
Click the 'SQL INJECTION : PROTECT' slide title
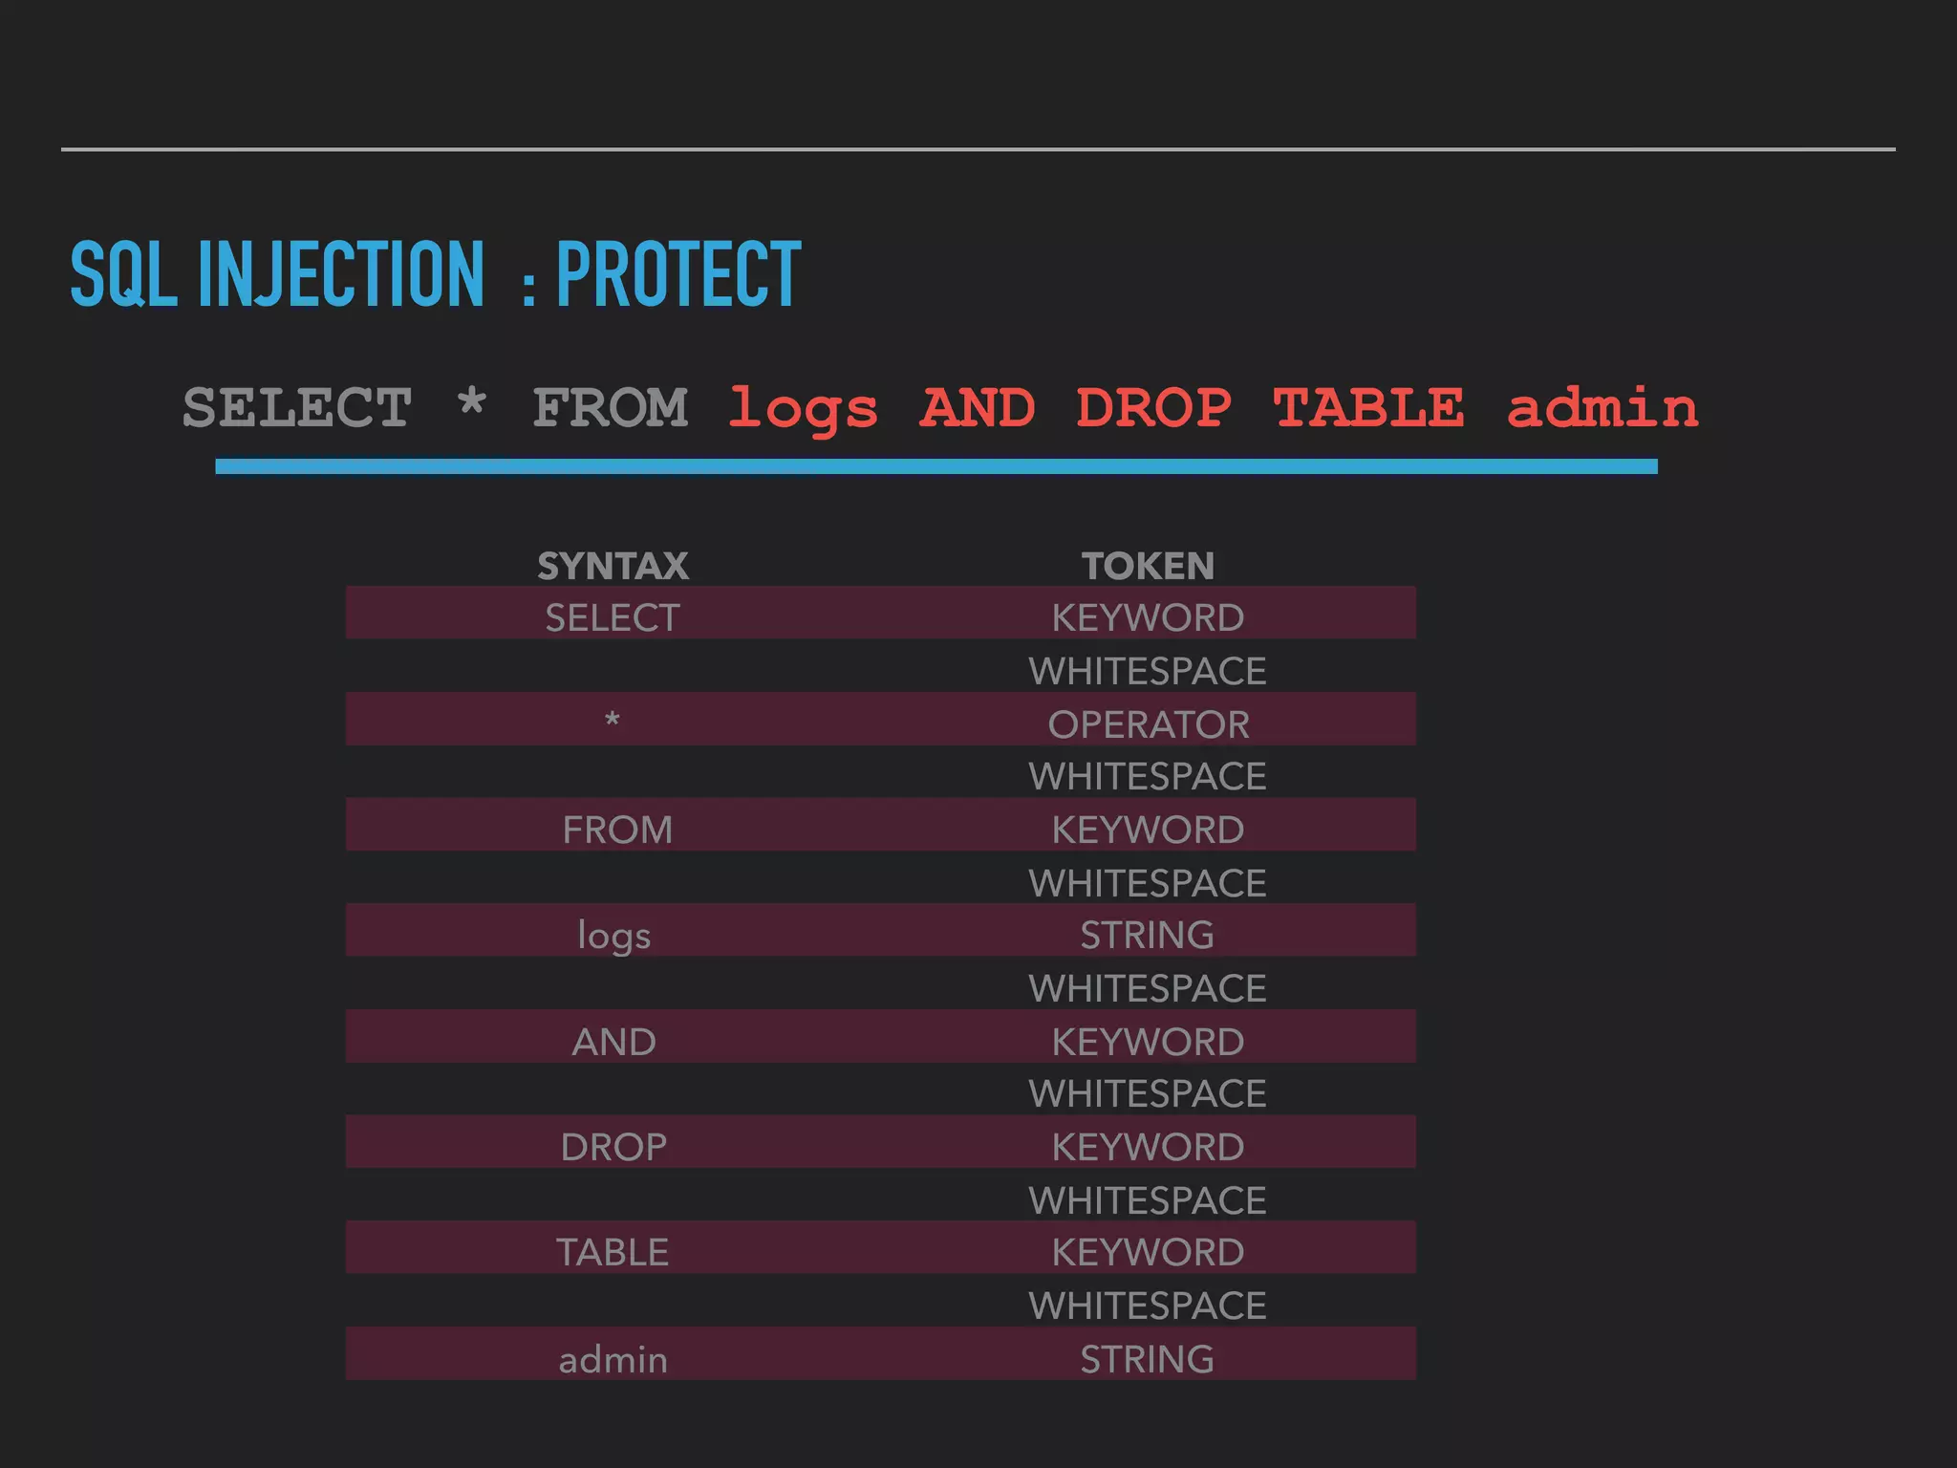point(435,275)
